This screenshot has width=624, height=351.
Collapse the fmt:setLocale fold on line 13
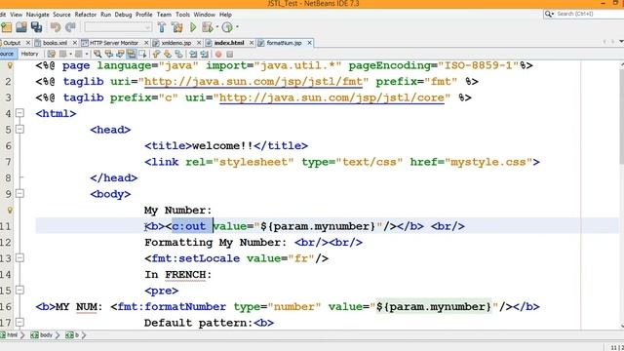[x=19, y=258]
